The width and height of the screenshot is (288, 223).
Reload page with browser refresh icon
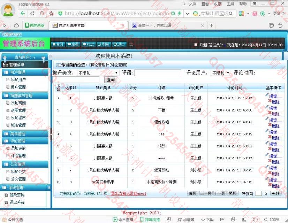(x=32, y=13)
